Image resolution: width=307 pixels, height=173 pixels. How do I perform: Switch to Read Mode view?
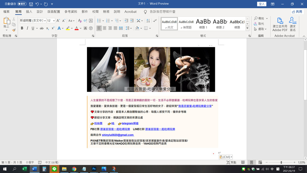point(243,162)
